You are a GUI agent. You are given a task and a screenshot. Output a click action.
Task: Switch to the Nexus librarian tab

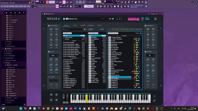(x=67, y=25)
